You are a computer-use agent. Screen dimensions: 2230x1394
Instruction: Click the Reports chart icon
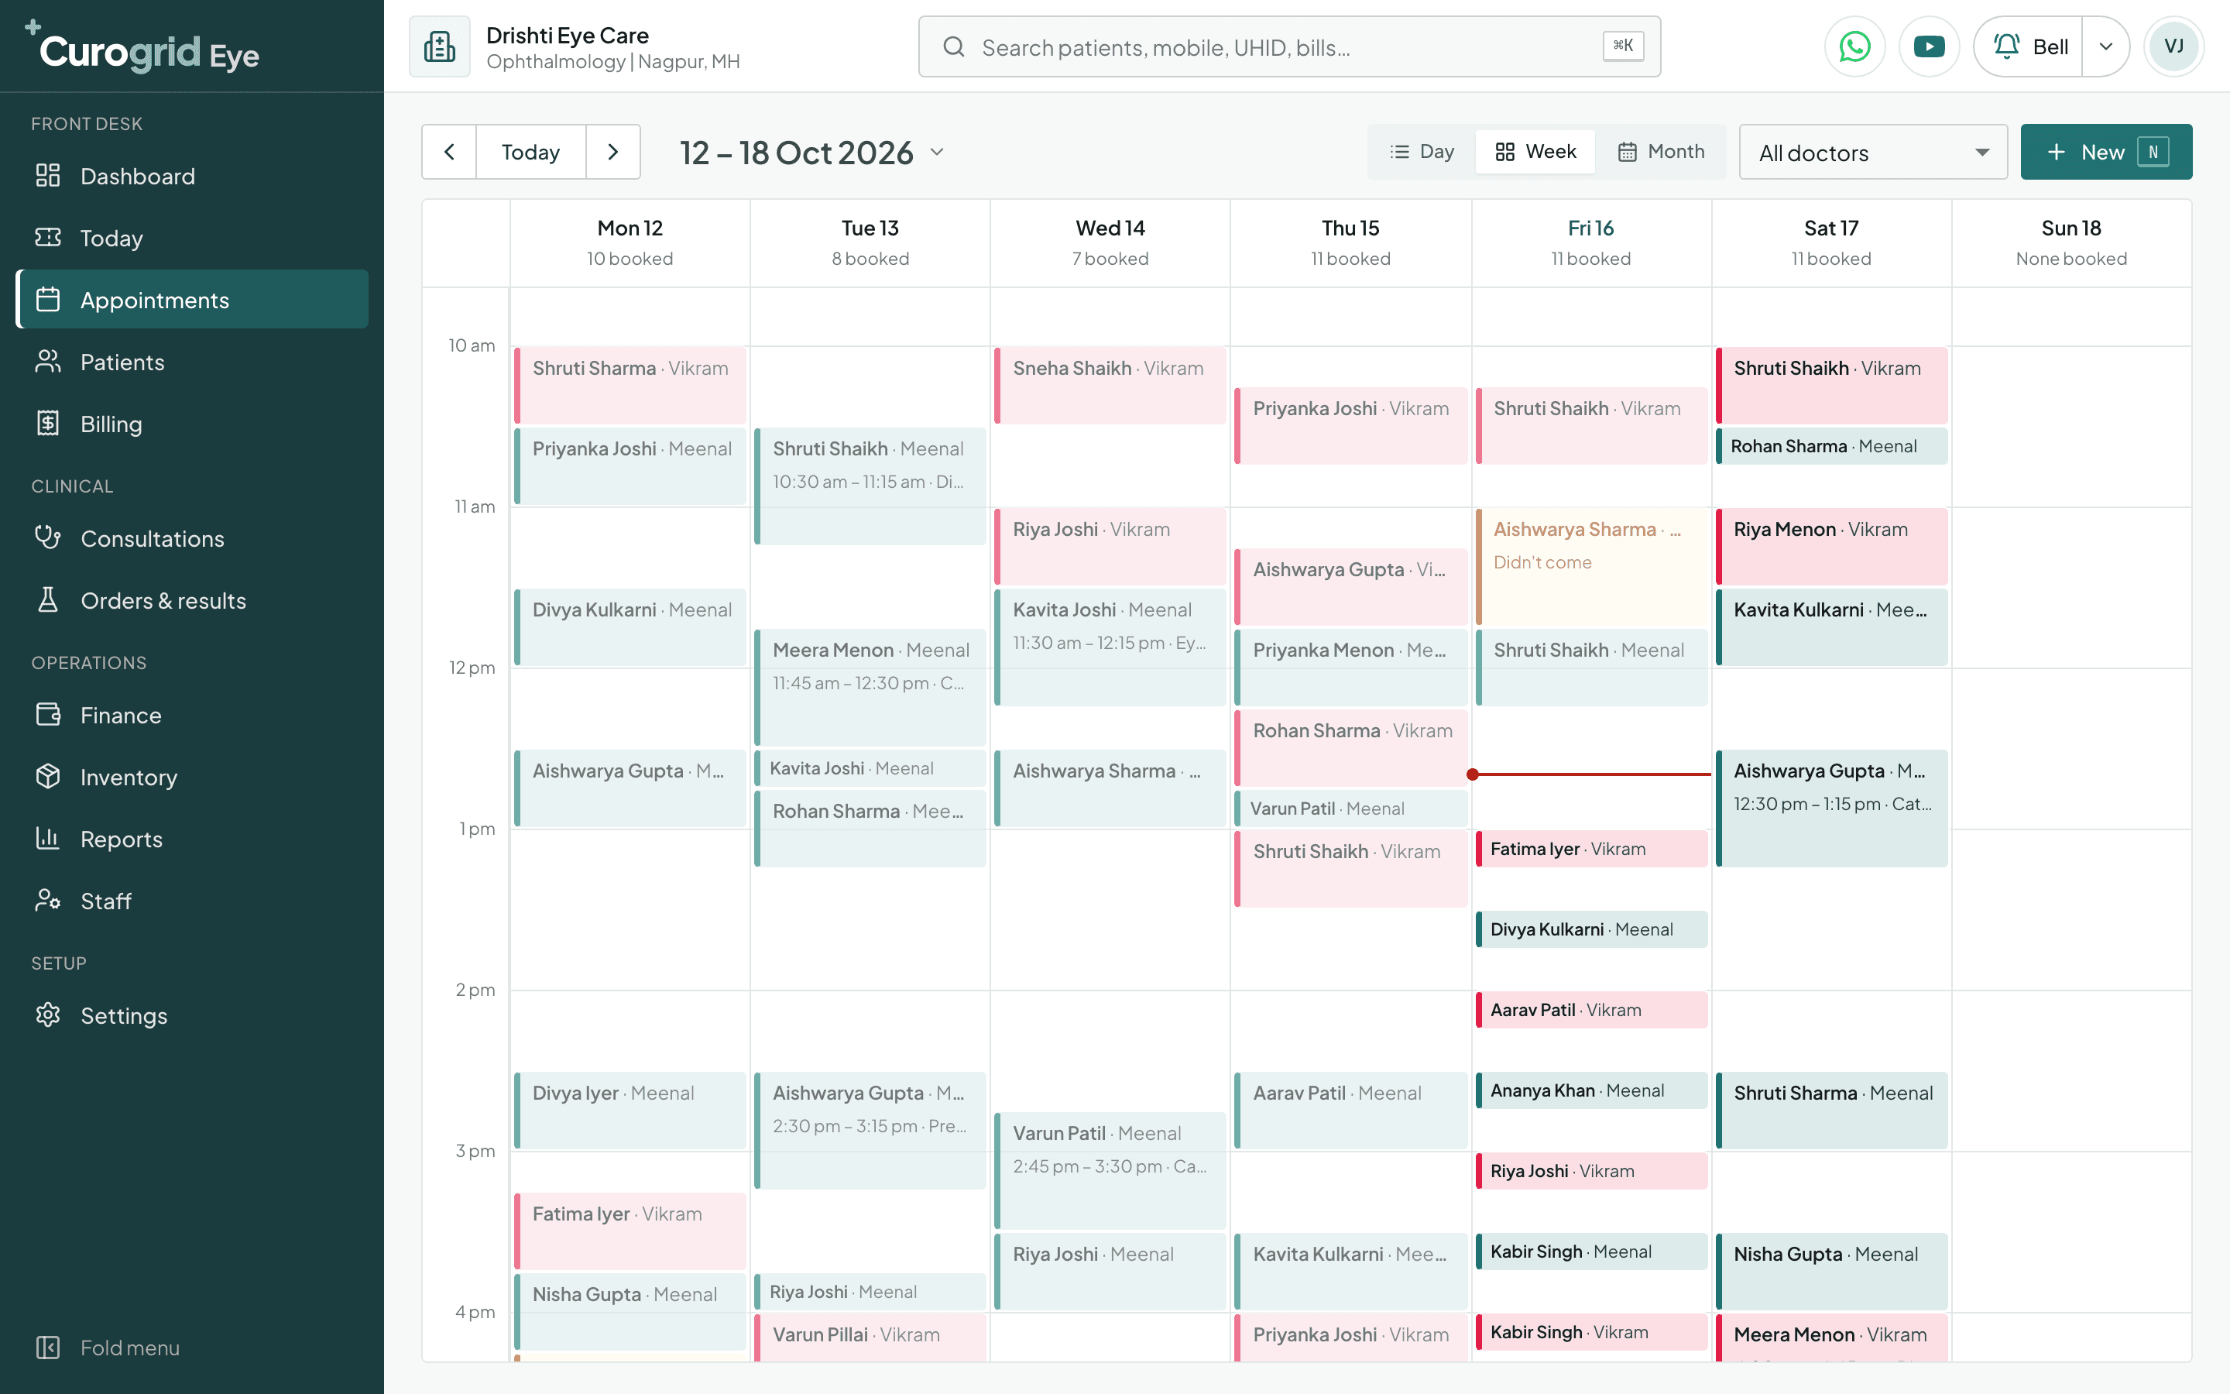pos(48,838)
